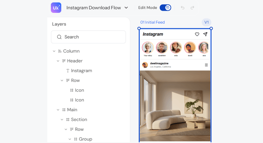Screen dimensions: 263x143
Task: Collapse the Column layer
Action: click(54, 51)
